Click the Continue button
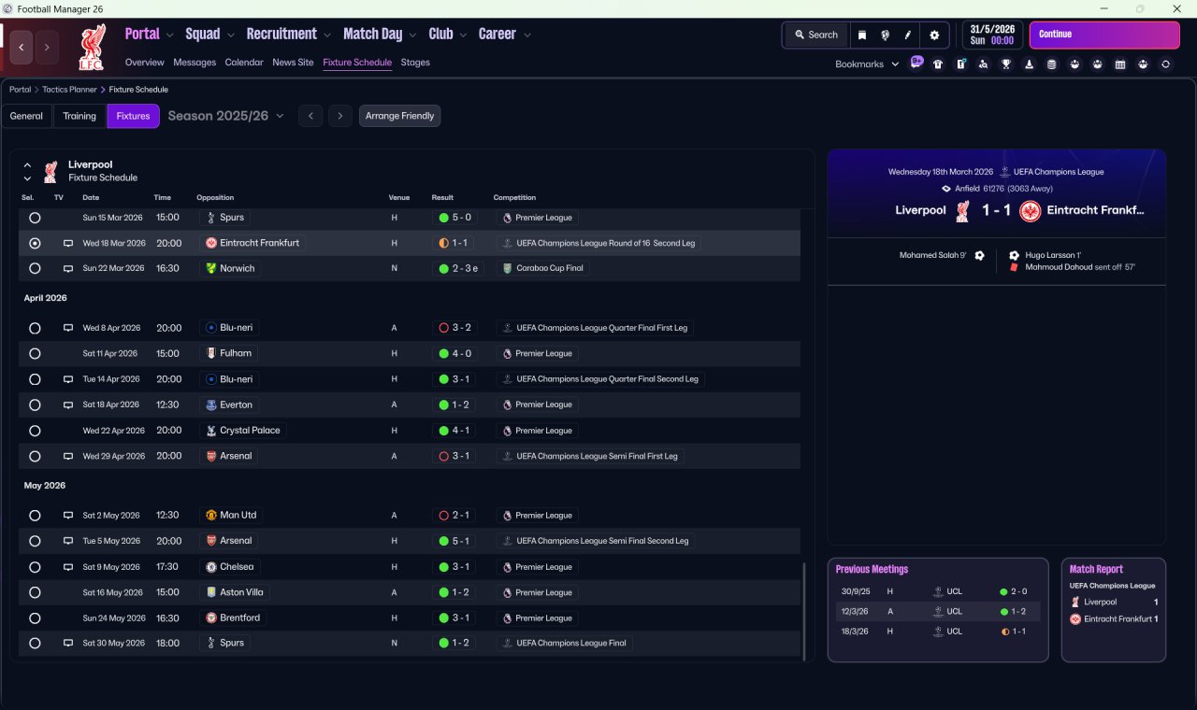The image size is (1197, 710). (x=1104, y=35)
